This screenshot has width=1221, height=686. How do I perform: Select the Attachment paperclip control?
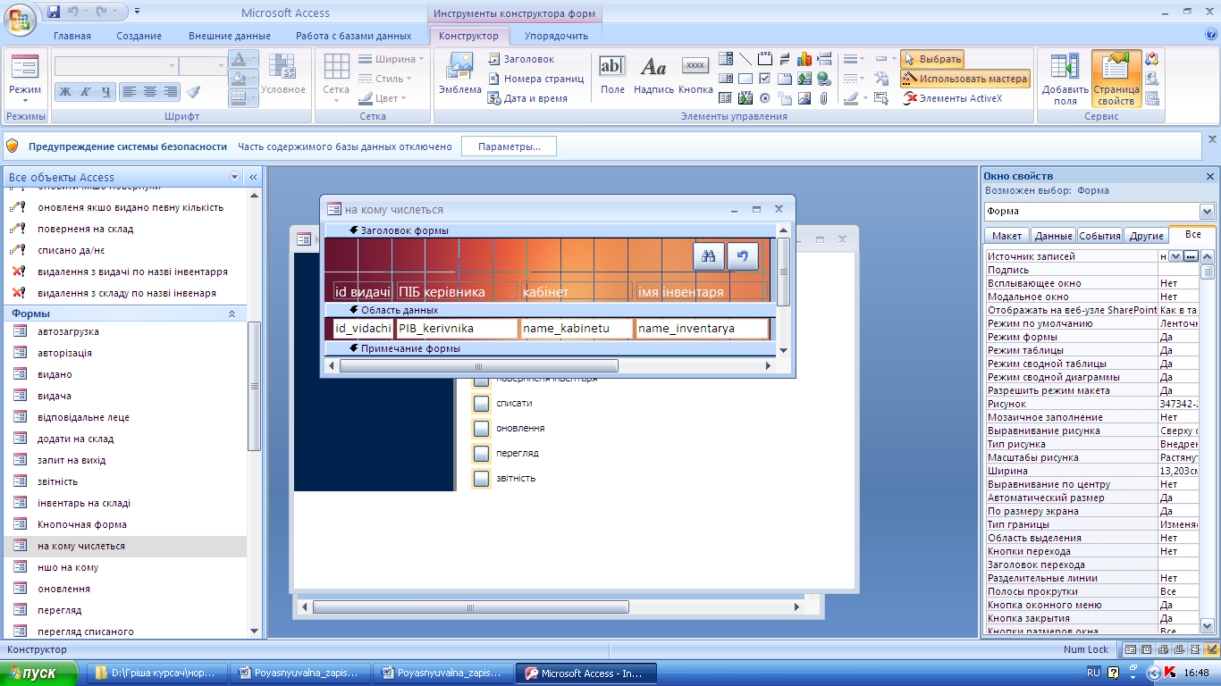[x=824, y=98]
